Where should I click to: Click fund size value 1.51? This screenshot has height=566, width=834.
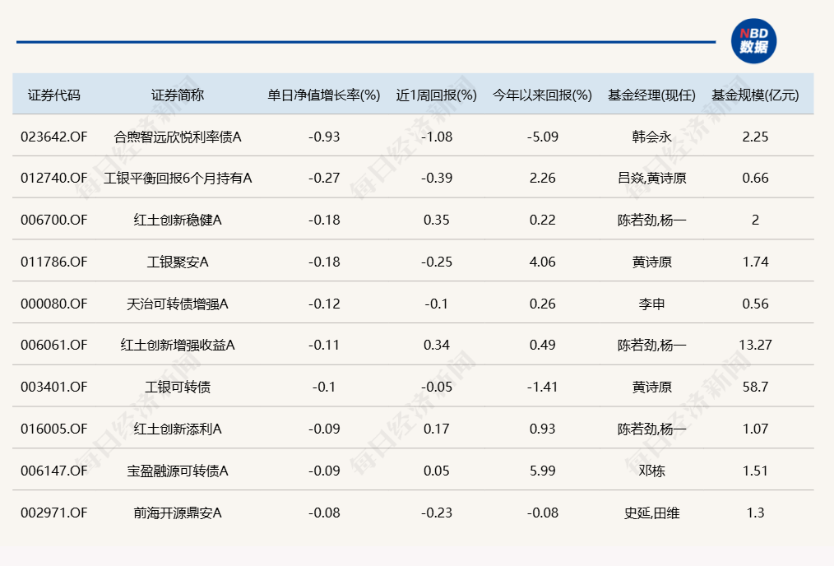[x=755, y=471]
